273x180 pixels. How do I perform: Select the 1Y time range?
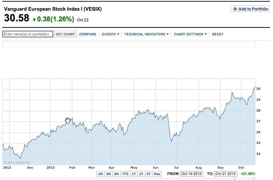point(134,174)
